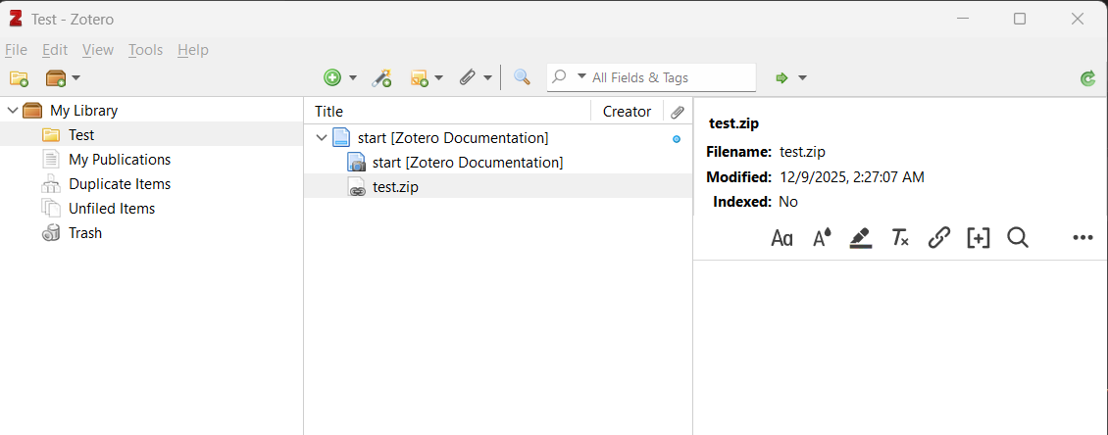
Task: Click the Filename value test.zip
Action: (802, 151)
